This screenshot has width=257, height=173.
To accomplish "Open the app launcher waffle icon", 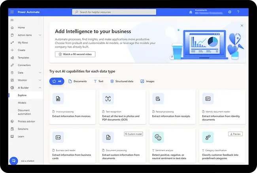I will 12,12.
